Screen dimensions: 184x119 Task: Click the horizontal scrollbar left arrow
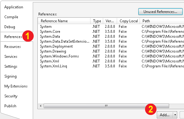(41, 106)
